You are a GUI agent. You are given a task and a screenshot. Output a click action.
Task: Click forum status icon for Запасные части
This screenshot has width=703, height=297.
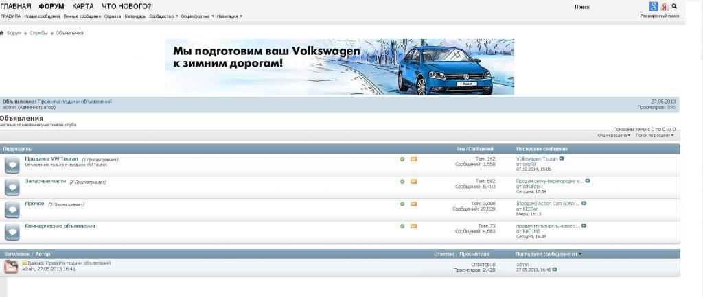point(12,187)
